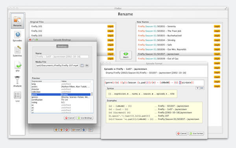Click the bindings icon beside format dropdown
The width and height of the screenshot is (236, 148).
click(x=202, y=88)
